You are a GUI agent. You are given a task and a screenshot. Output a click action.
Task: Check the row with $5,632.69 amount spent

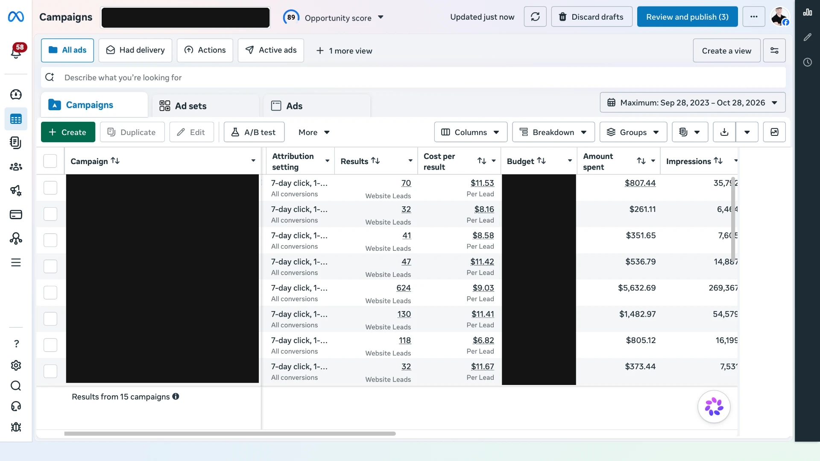pyautogui.click(x=50, y=293)
